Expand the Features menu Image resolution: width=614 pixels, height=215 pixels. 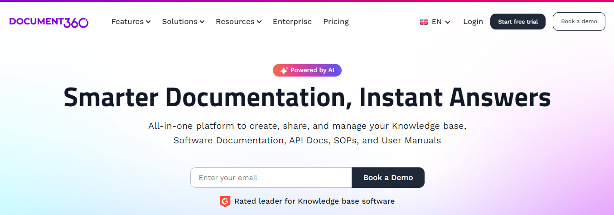pos(131,21)
